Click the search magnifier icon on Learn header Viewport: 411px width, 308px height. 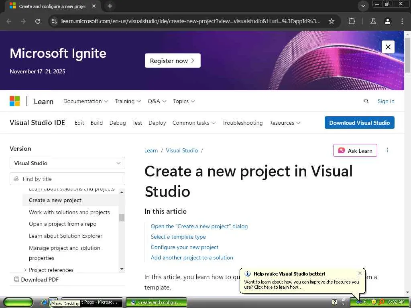[x=366, y=101]
